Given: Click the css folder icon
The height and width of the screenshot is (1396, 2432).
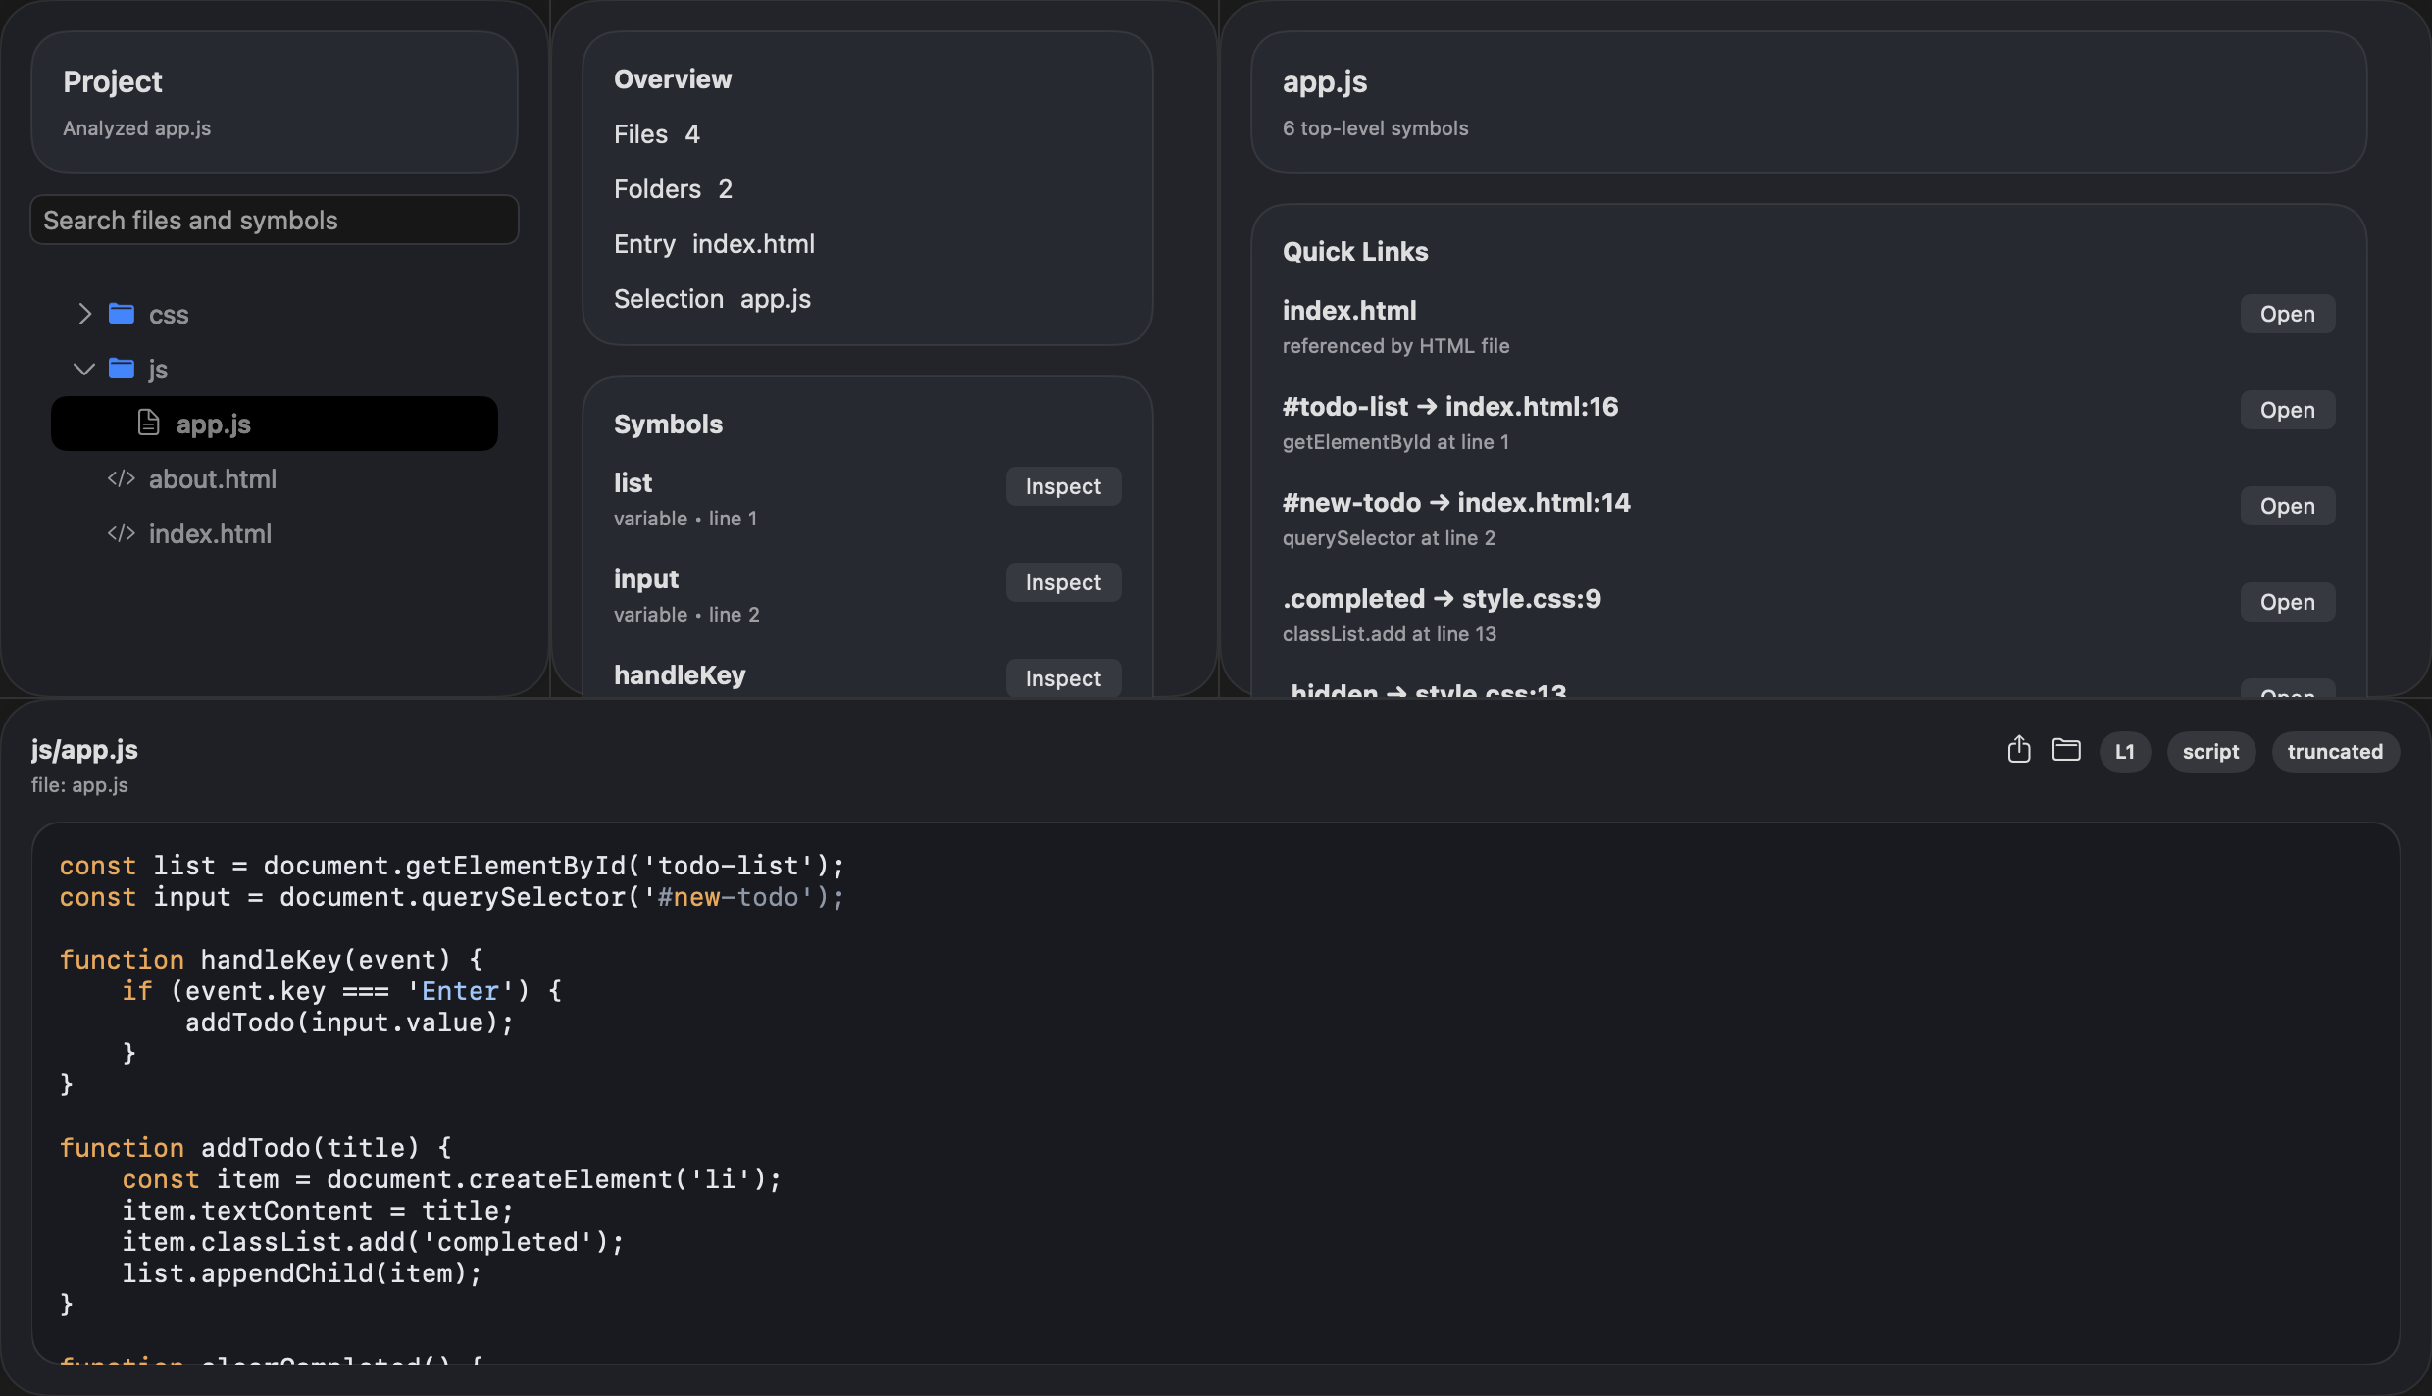Looking at the screenshot, I should click(122, 314).
